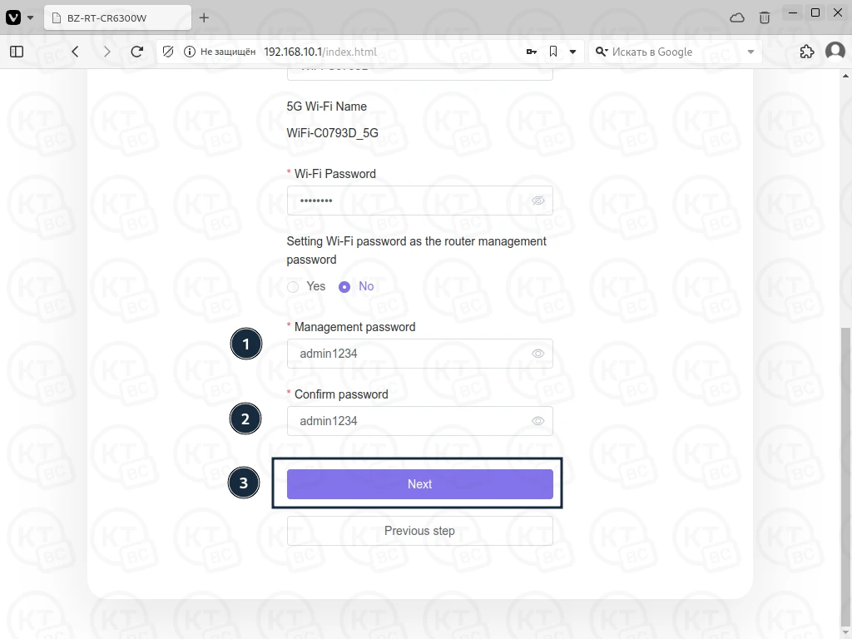Select the Yes radio option
The height and width of the screenshot is (639, 852).
293,287
